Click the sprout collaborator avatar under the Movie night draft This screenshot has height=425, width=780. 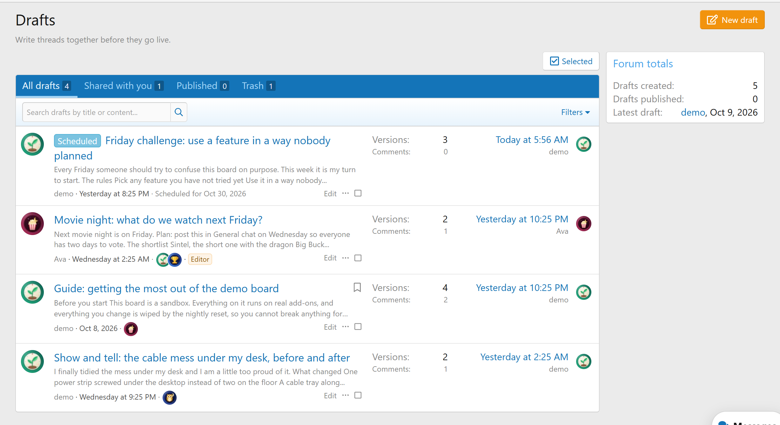point(163,260)
